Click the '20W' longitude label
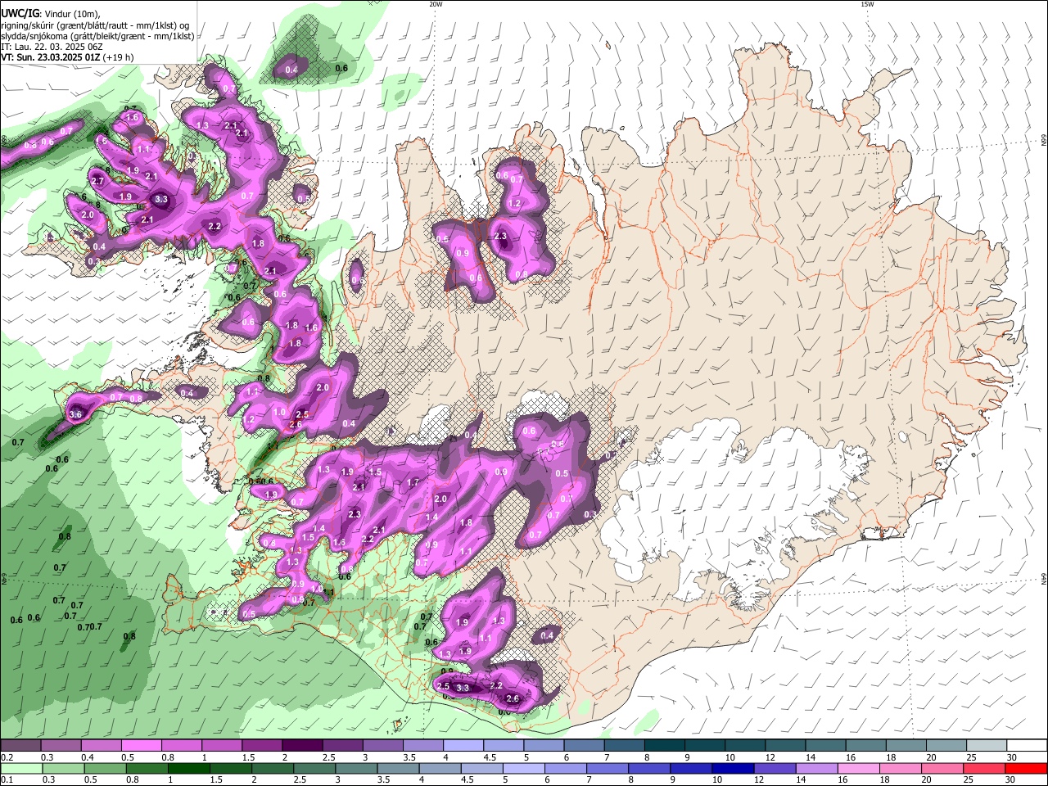 tap(436, 4)
